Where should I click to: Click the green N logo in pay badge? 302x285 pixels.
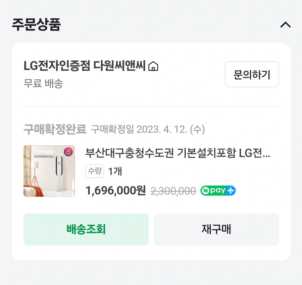(205, 191)
